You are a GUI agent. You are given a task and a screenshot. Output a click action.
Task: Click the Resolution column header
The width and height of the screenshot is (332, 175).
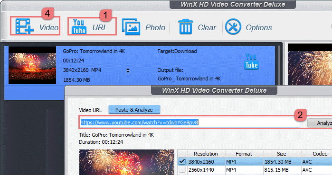[x=206, y=154]
